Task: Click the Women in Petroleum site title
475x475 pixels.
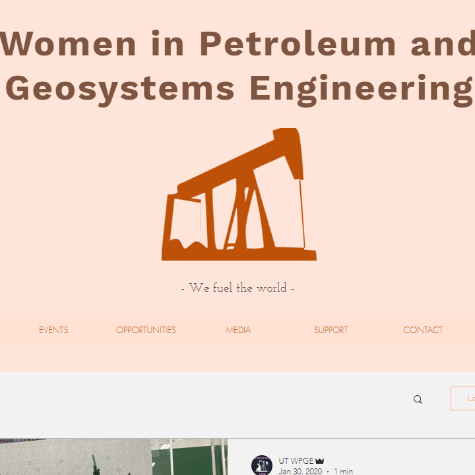Action: click(237, 44)
